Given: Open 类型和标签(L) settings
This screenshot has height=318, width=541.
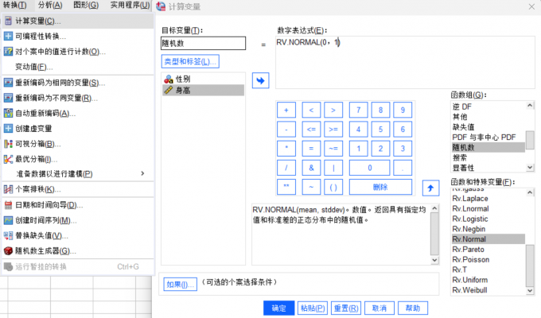Looking at the screenshot, I should click(x=190, y=61).
